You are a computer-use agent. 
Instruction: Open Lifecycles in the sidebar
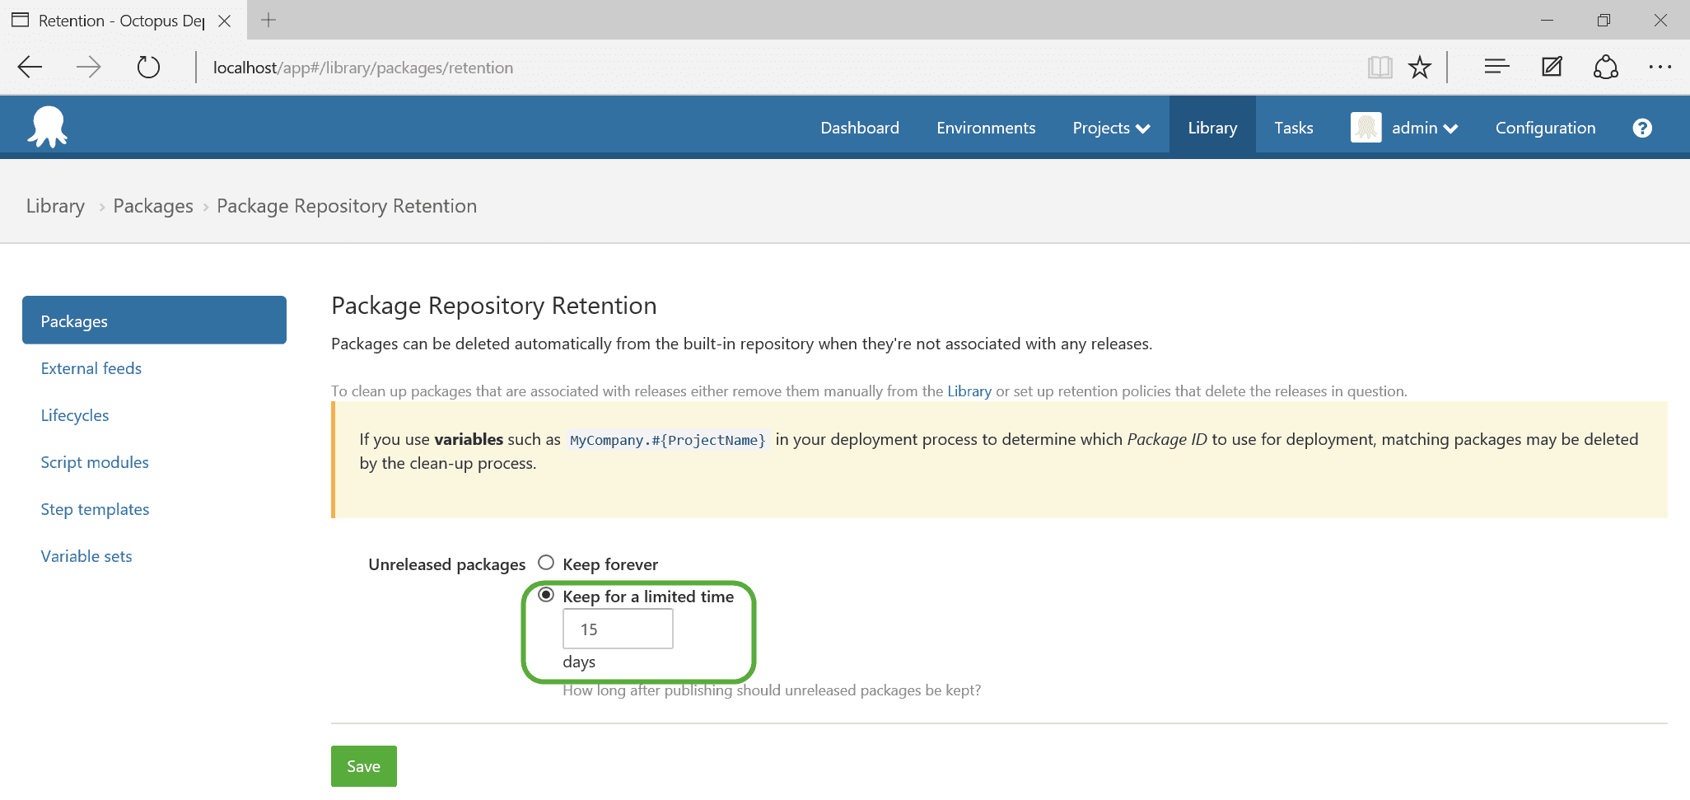75,415
